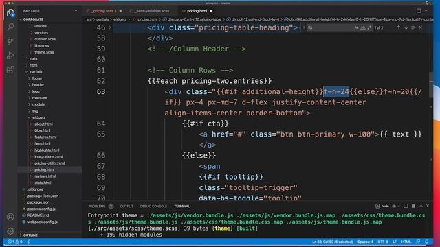Switch to the _sass-variables.scss tab

(151, 11)
